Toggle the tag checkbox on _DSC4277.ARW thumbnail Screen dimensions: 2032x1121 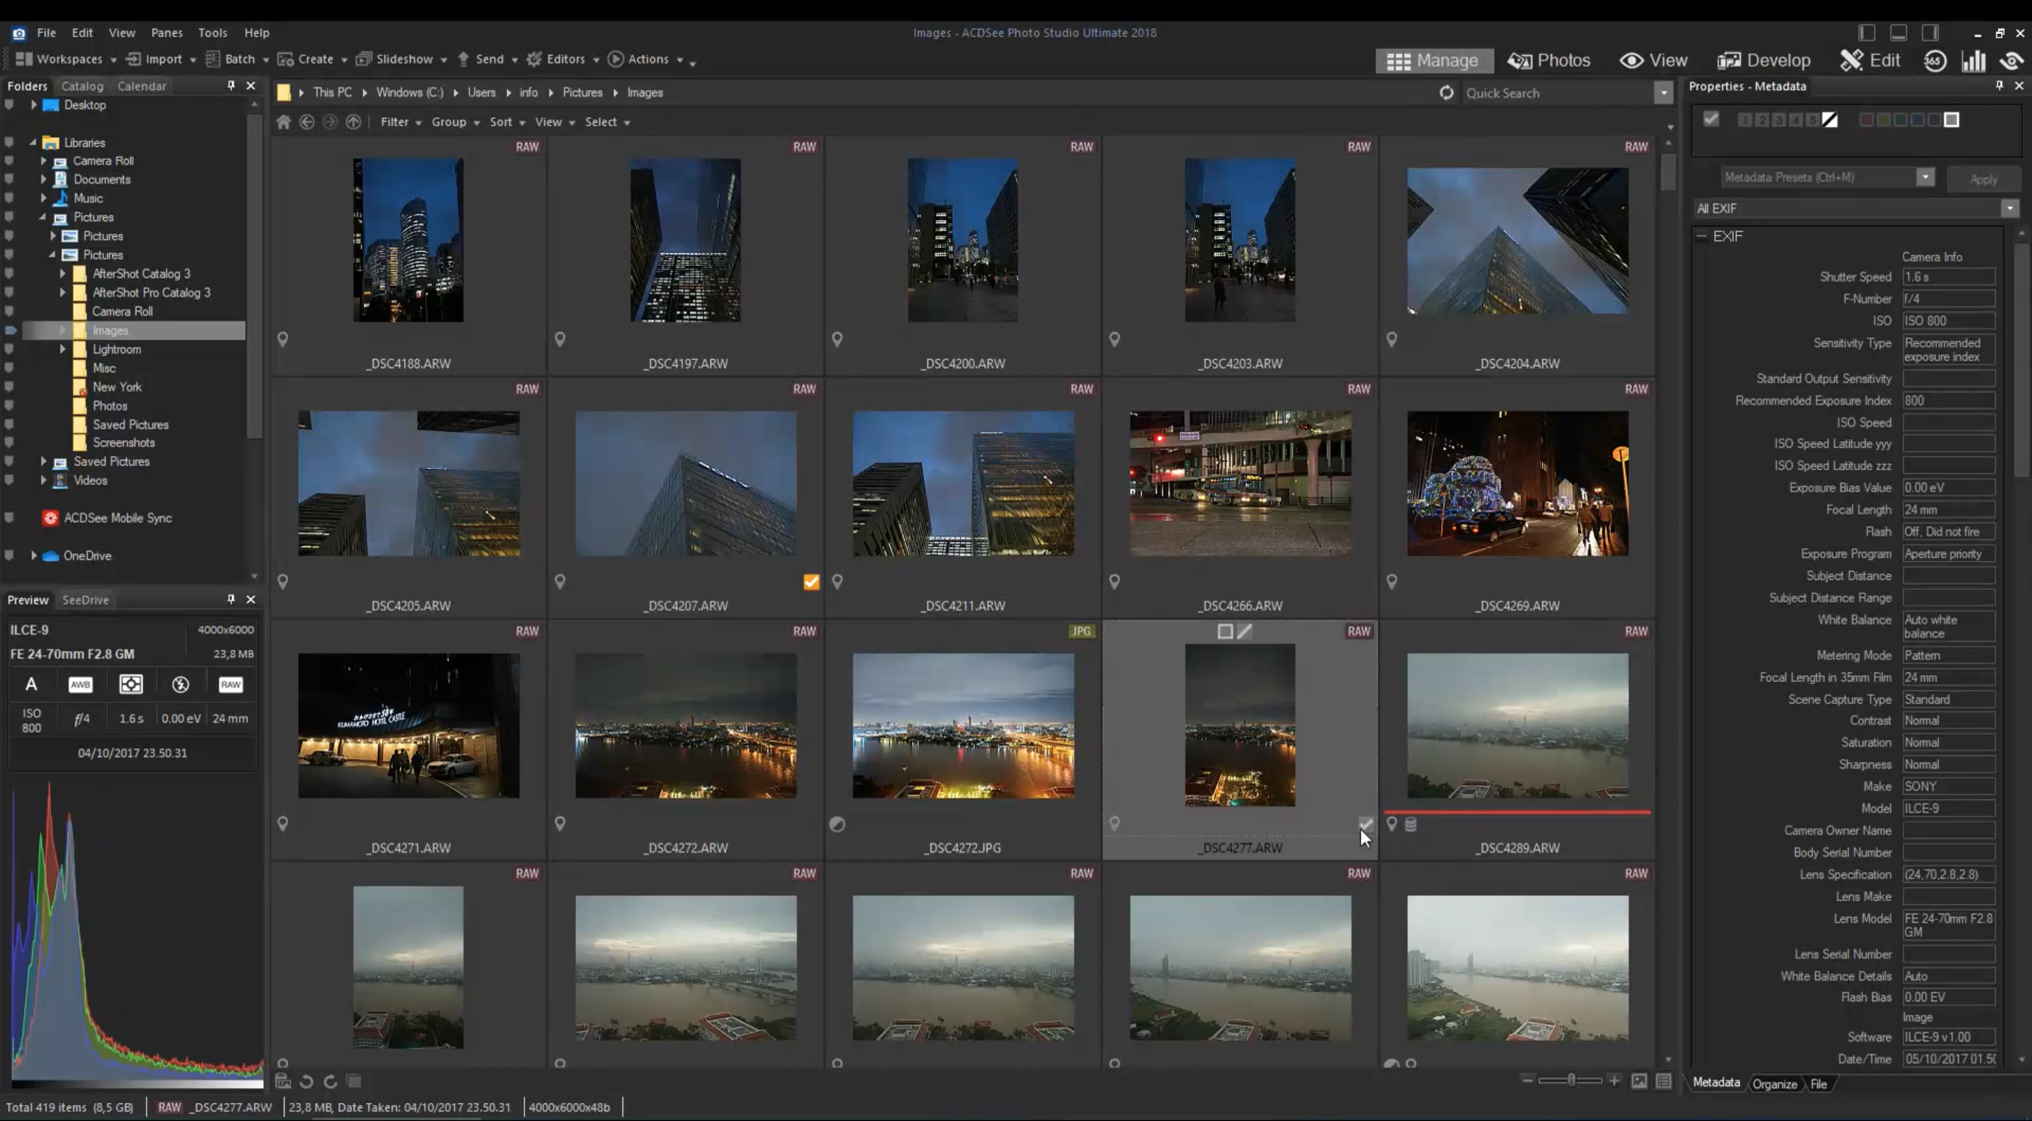(1366, 824)
